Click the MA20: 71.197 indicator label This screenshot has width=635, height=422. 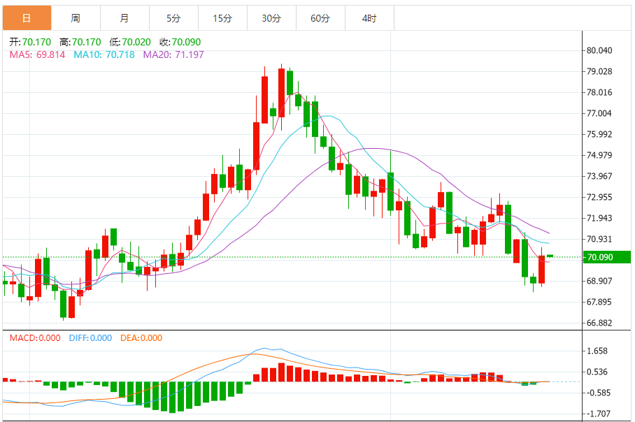tap(173, 54)
